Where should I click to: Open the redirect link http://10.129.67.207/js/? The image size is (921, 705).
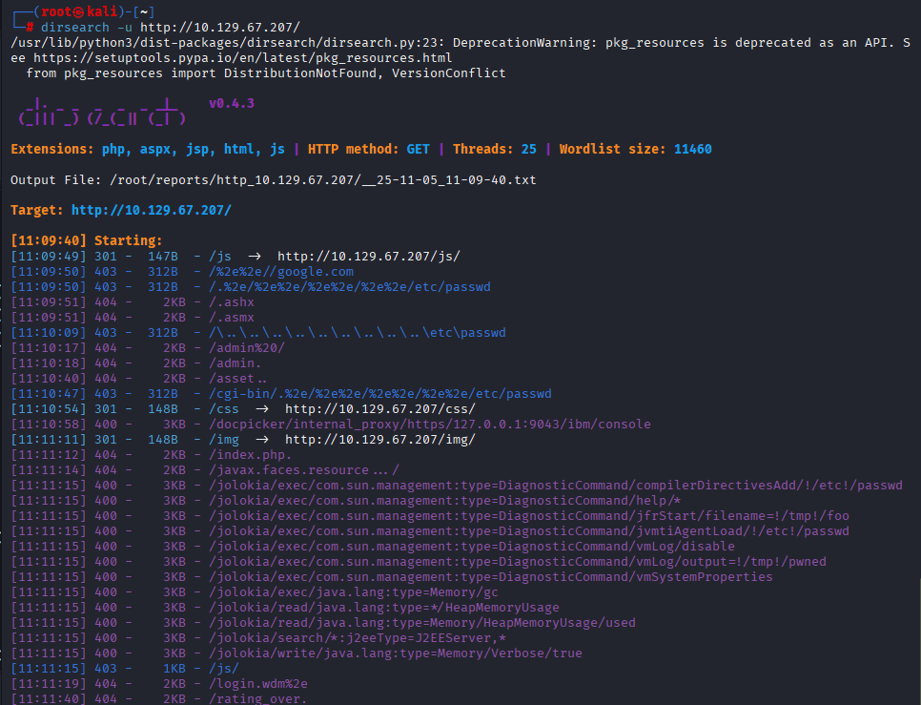369,256
